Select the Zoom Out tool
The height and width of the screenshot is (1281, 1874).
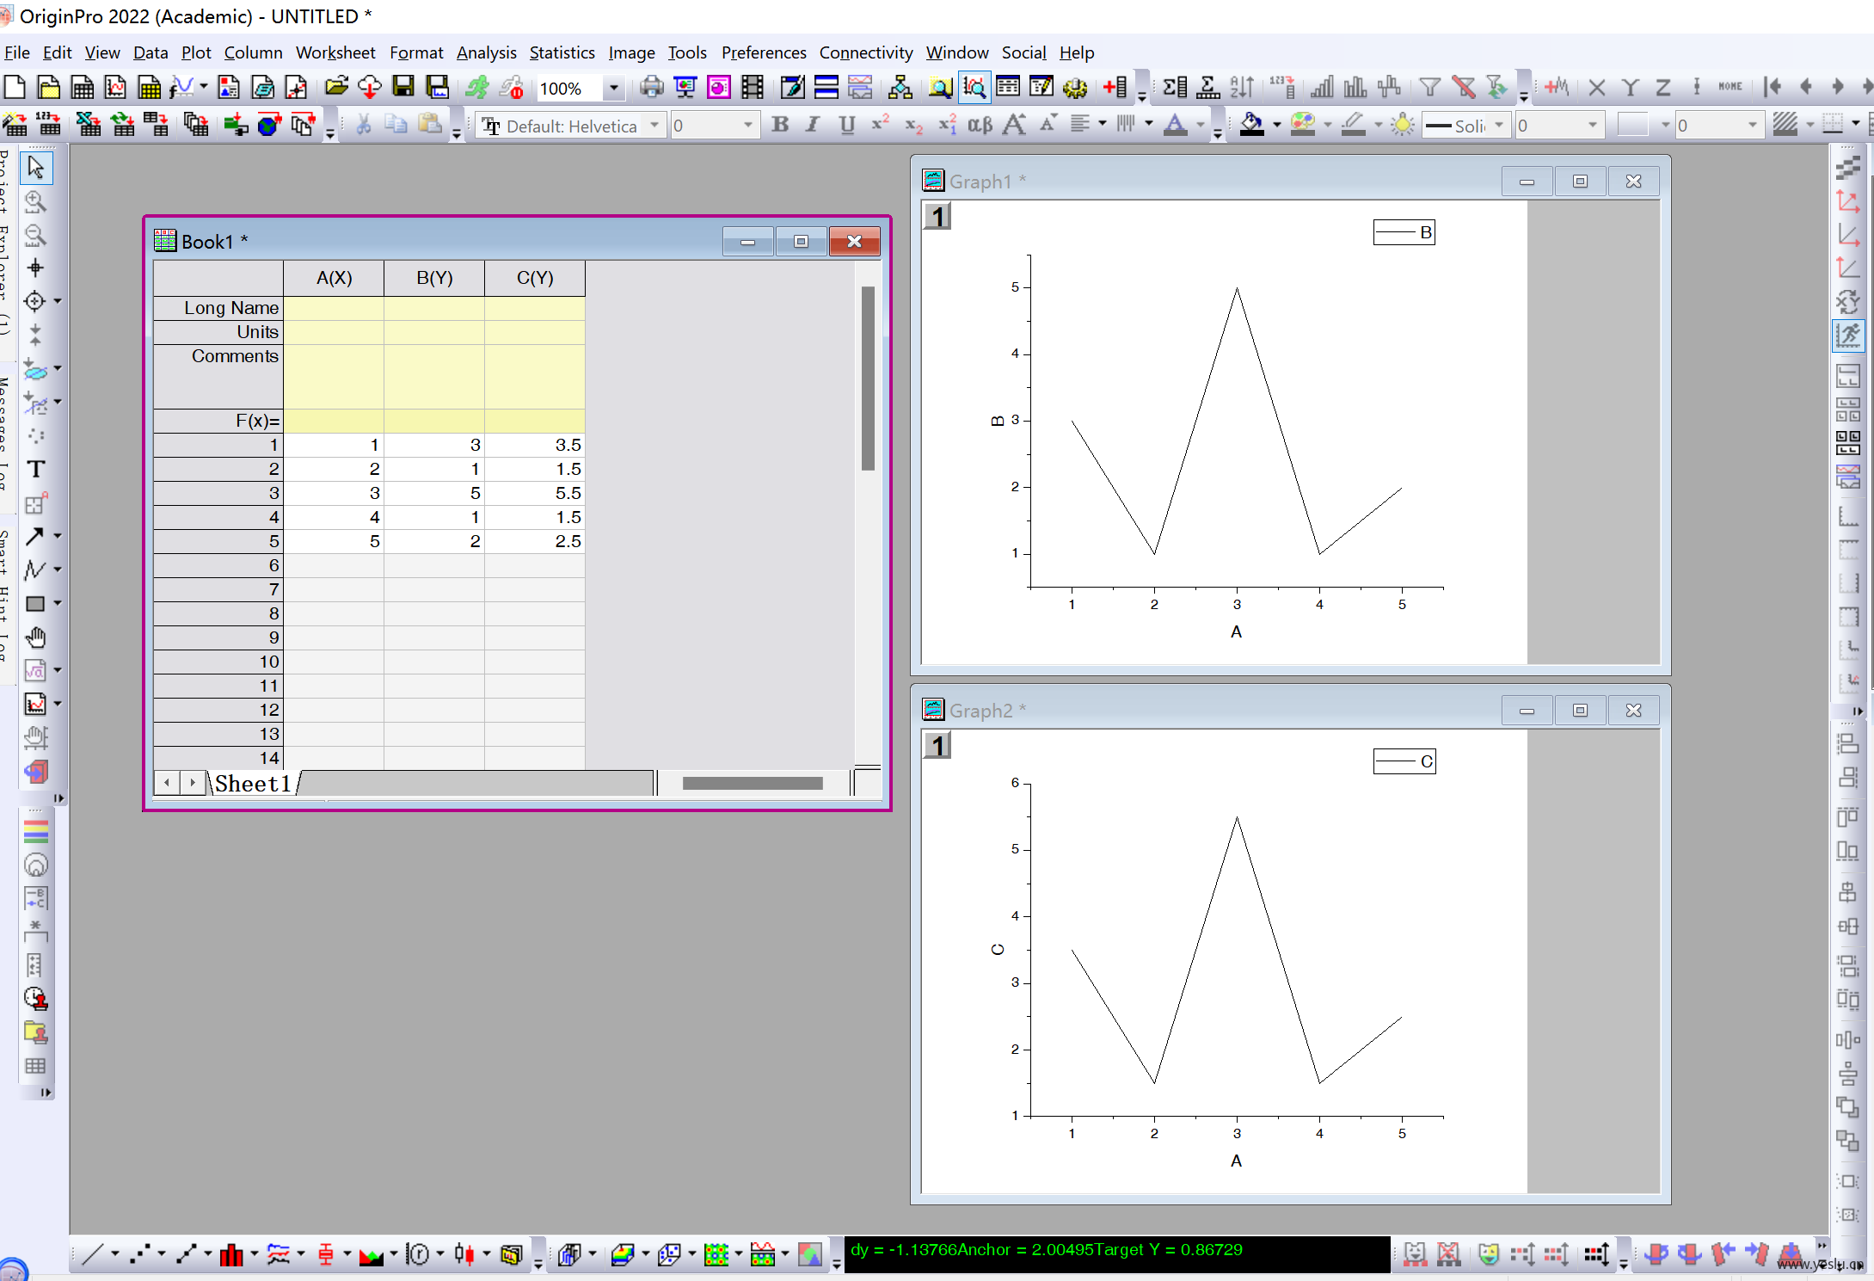[35, 235]
